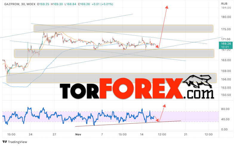The width and height of the screenshot is (236, 146).
Task: Click the 14 date label on time axis
Action: point(142,134)
